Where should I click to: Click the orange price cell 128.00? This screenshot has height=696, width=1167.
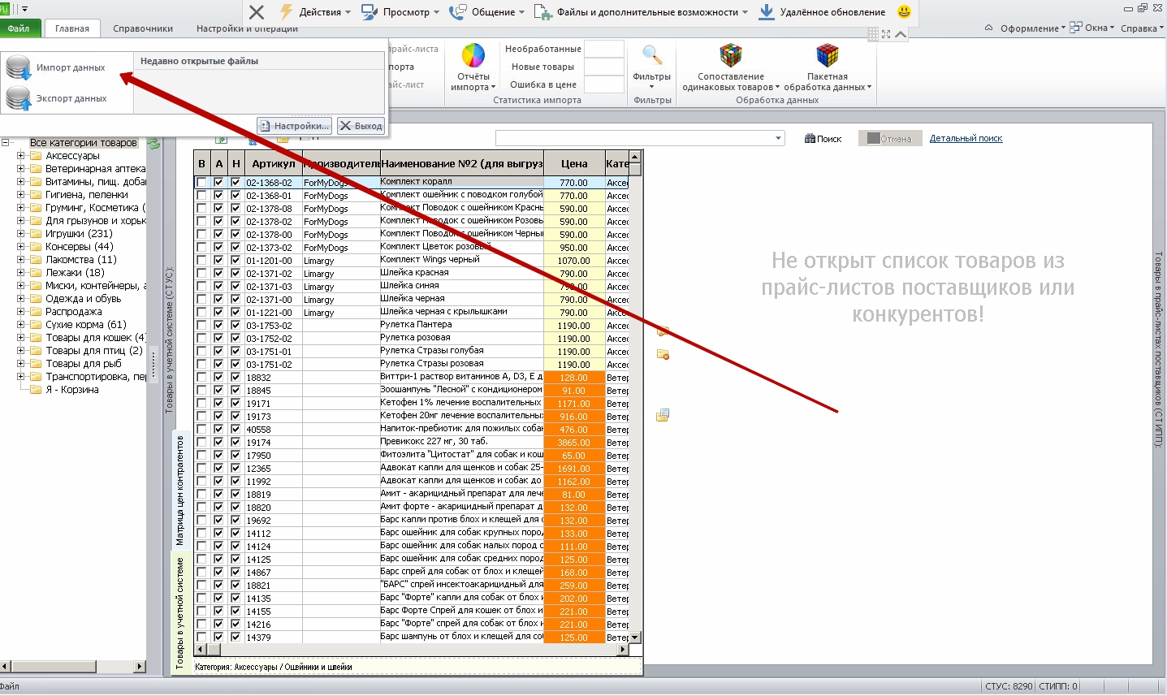point(574,378)
